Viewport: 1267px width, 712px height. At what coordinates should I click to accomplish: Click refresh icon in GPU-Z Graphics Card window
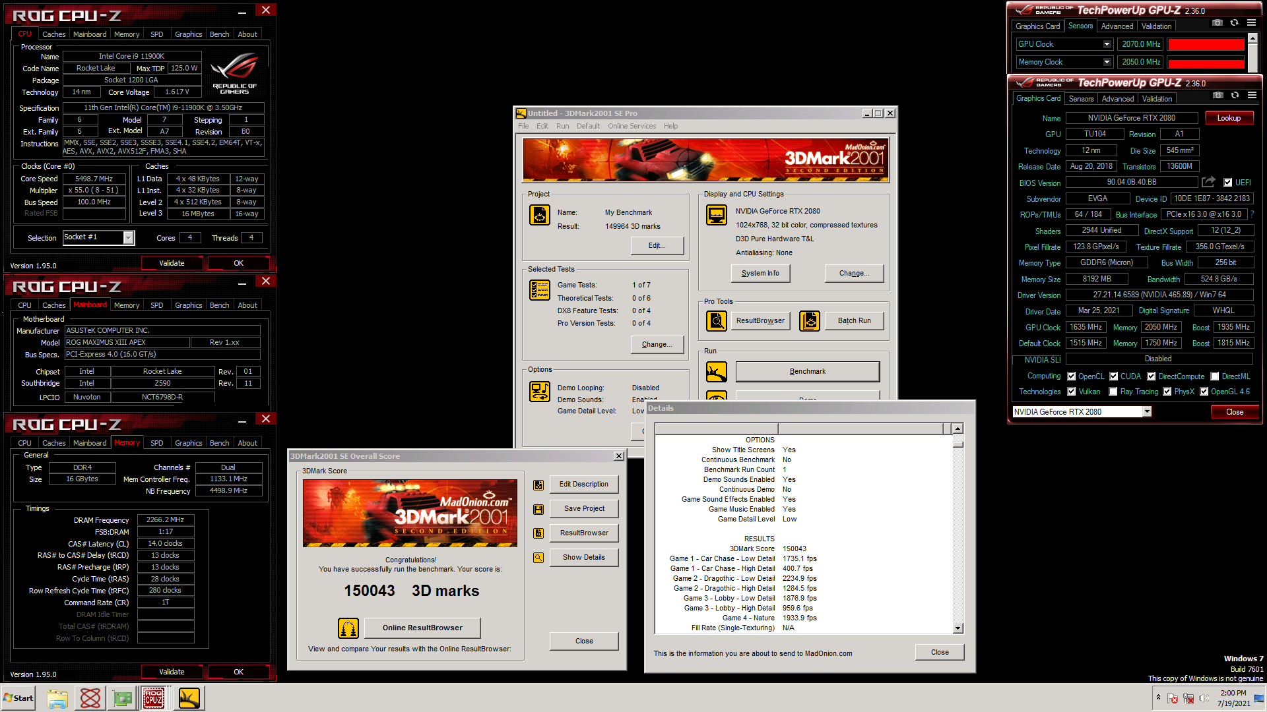(1235, 96)
